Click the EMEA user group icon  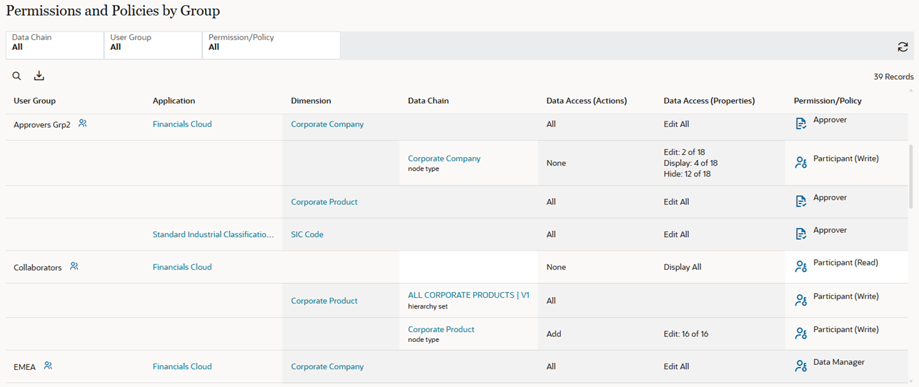[x=48, y=366]
